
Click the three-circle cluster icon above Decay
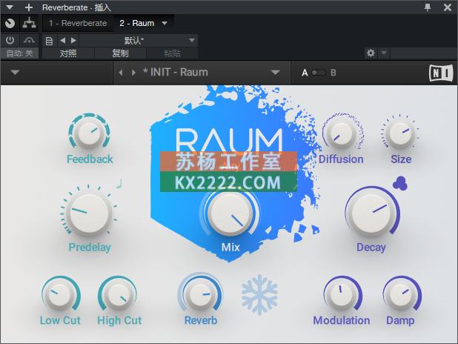point(400,183)
